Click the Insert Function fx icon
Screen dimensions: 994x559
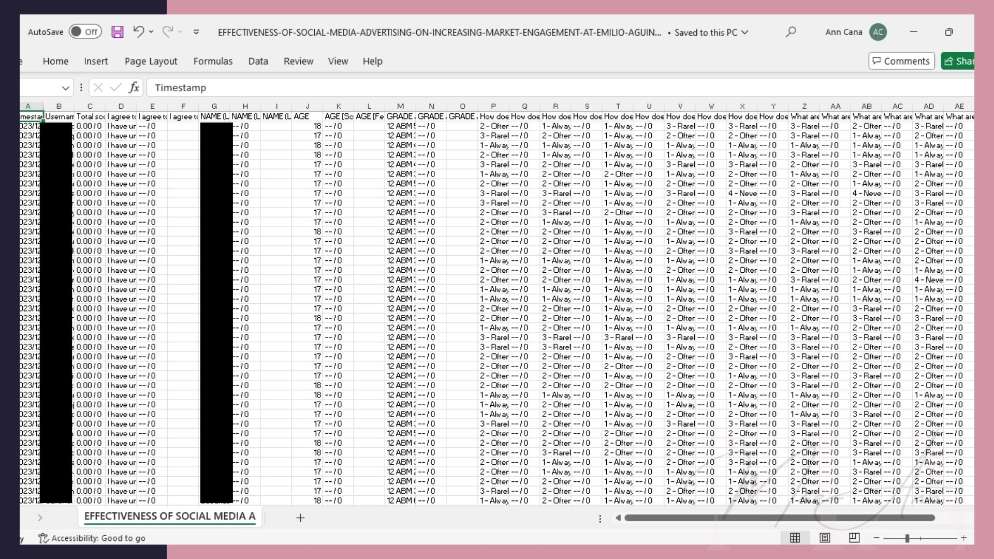[x=134, y=87]
